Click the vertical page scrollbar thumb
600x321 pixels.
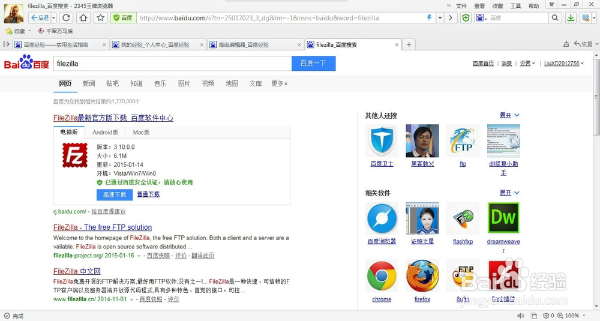coord(596,98)
